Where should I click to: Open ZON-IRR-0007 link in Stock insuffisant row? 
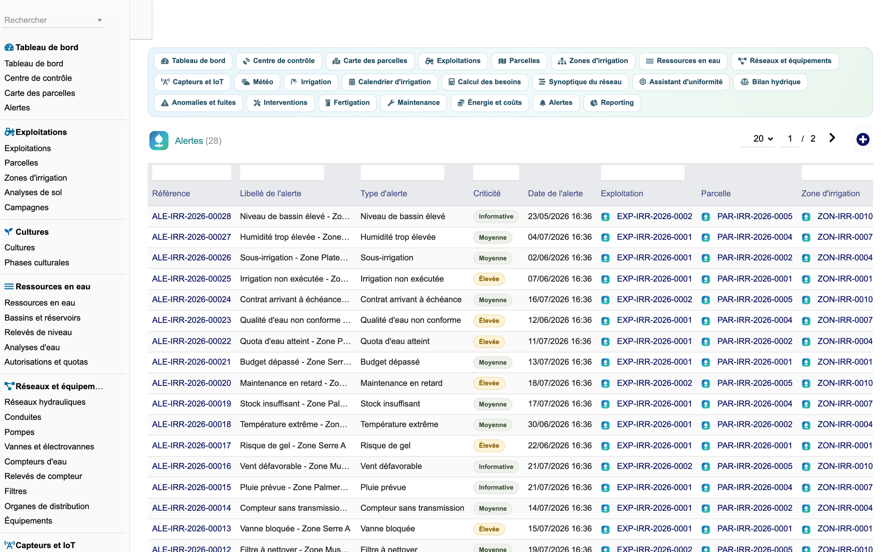pos(845,403)
